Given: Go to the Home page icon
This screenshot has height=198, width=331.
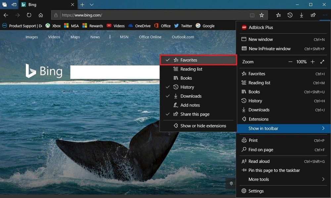Looking at the screenshot, I should coord(41,15).
